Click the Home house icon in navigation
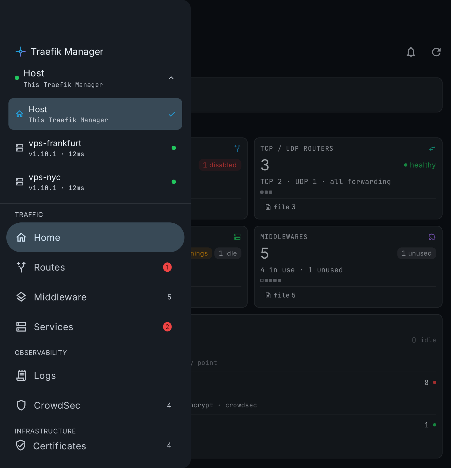This screenshot has width=451, height=468. click(x=21, y=237)
